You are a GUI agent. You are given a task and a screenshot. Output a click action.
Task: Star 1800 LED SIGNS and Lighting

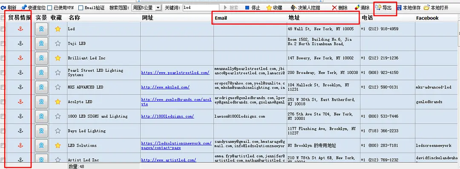click(58, 116)
